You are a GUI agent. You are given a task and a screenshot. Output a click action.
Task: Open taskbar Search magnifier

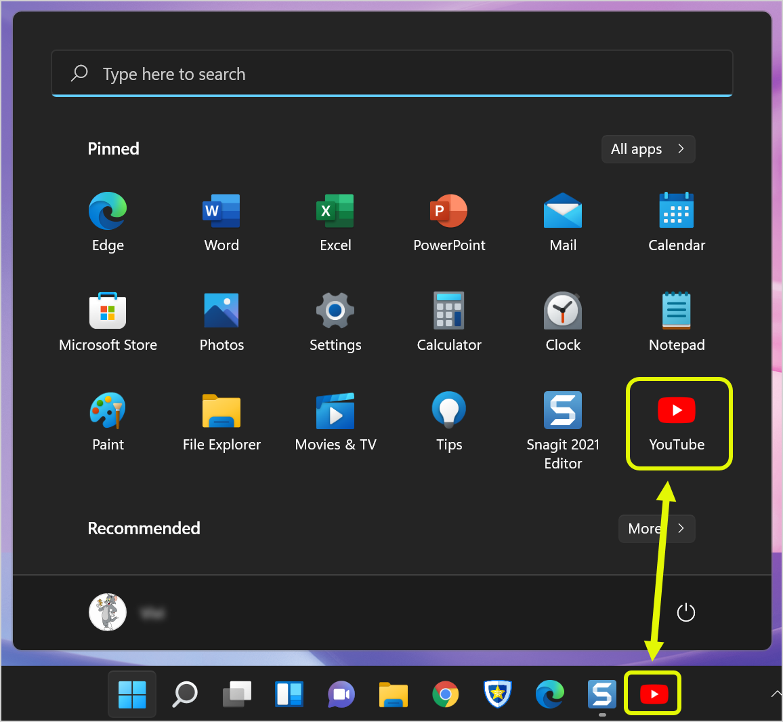click(x=186, y=694)
